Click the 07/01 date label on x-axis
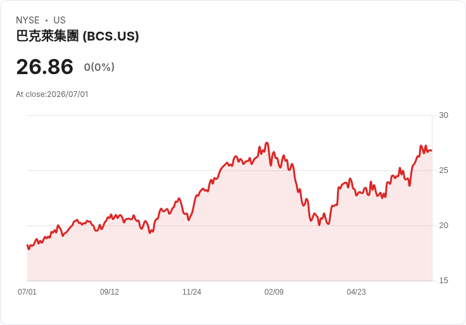 [x=27, y=291]
